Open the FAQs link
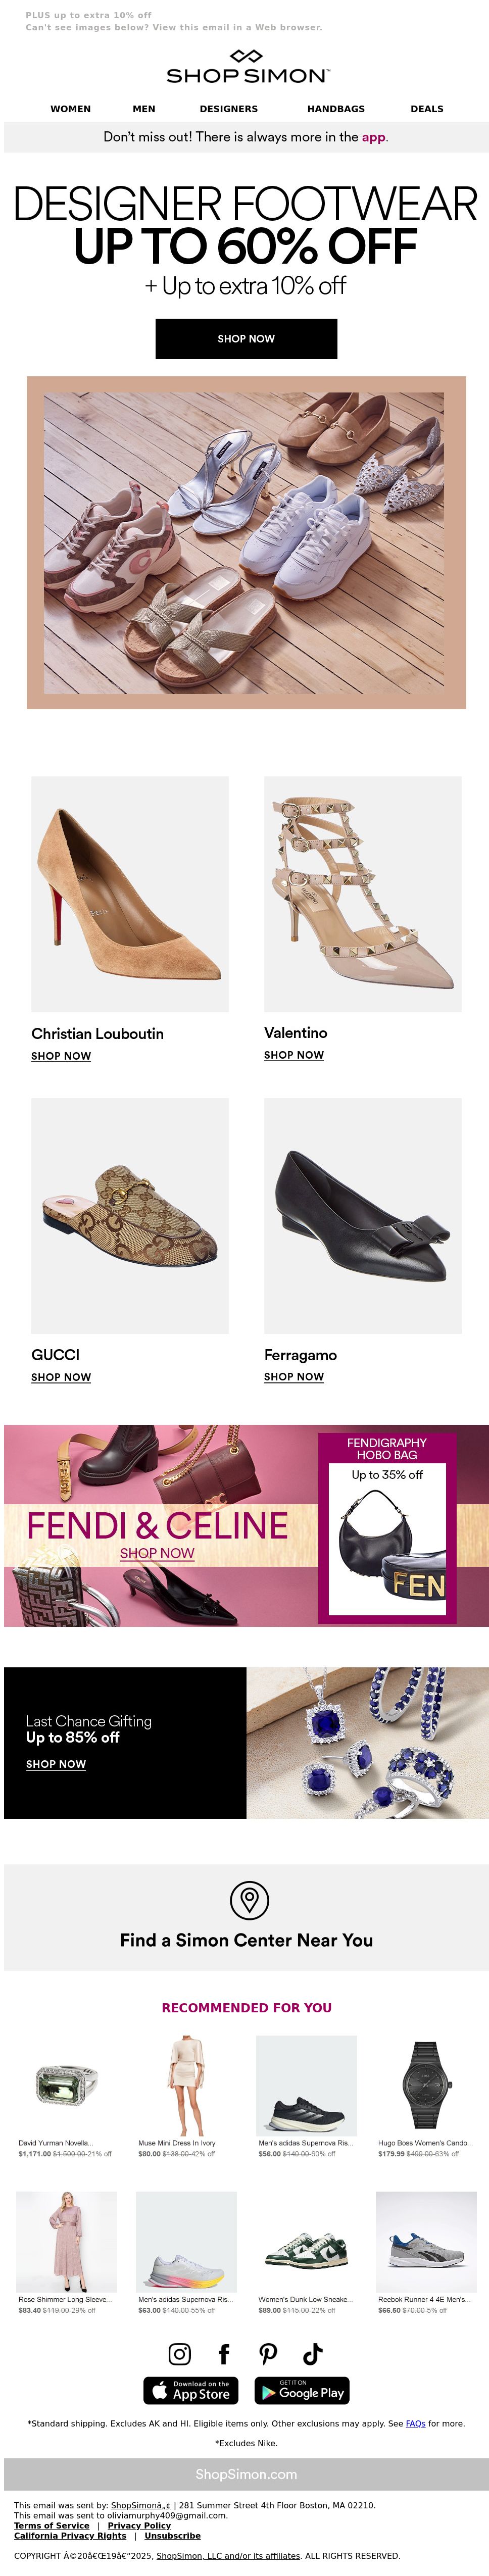Image resolution: width=489 pixels, height=2576 pixels. click(415, 2423)
